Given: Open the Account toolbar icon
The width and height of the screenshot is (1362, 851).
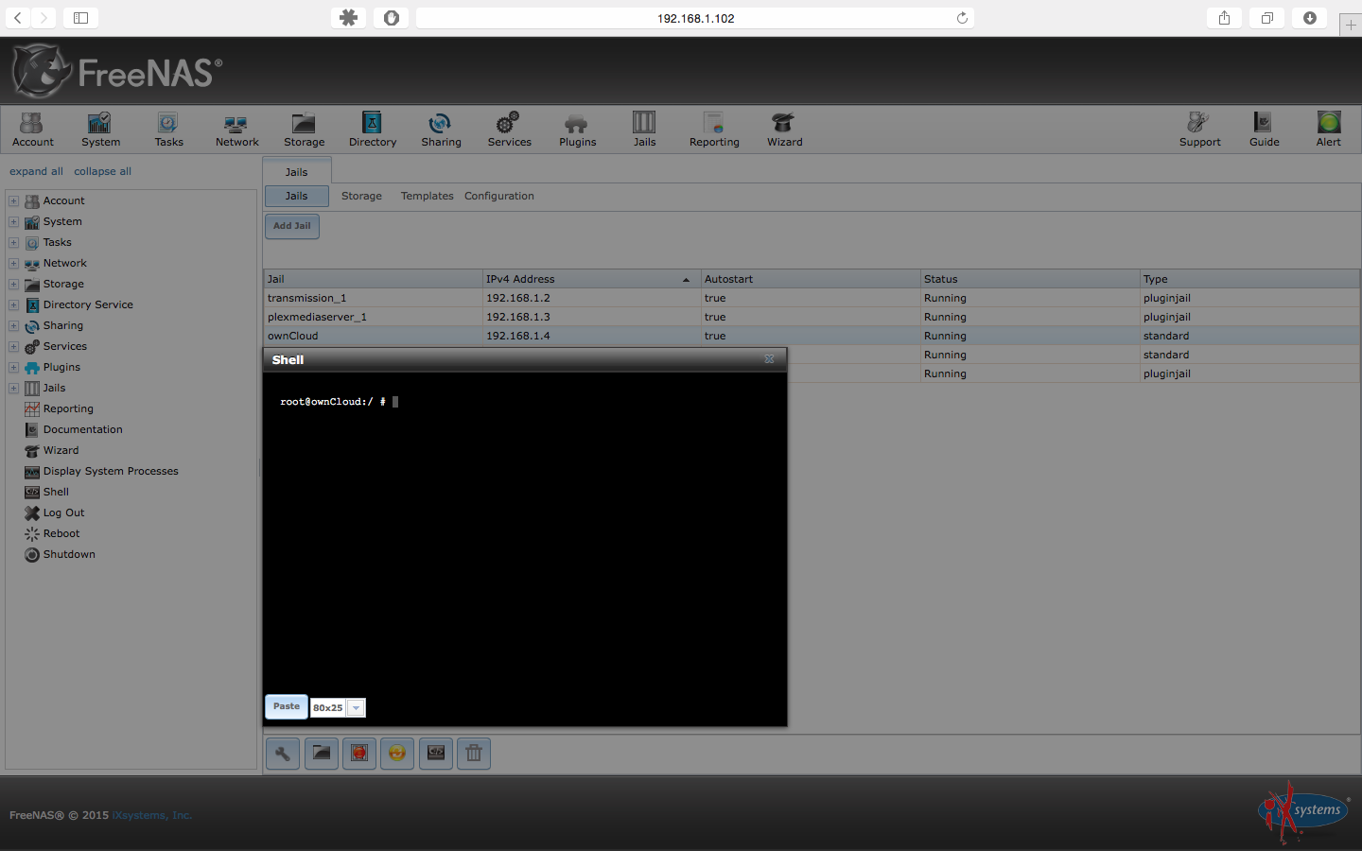Looking at the screenshot, I should click(32, 130).
